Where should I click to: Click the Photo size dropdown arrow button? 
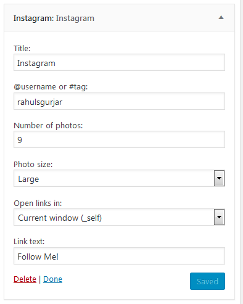tap(219, 178)
